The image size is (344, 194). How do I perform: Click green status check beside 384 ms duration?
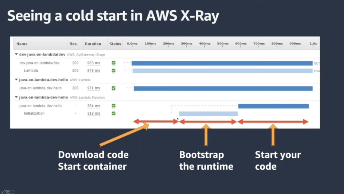pos(114,106)
